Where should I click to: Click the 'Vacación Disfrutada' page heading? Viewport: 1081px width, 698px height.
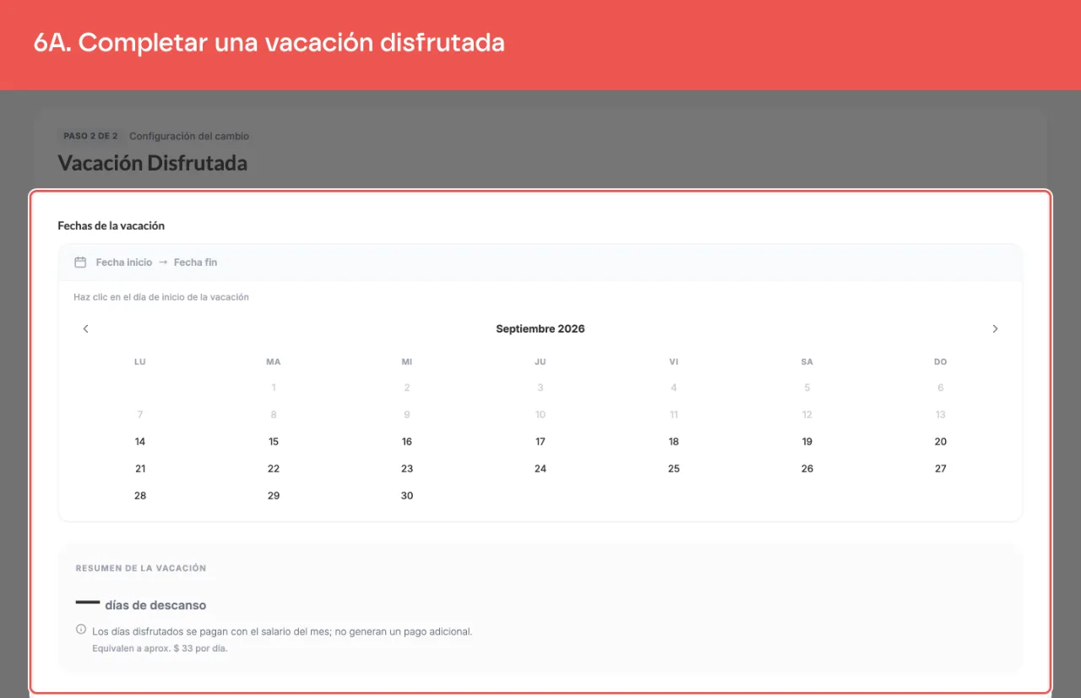152,163
